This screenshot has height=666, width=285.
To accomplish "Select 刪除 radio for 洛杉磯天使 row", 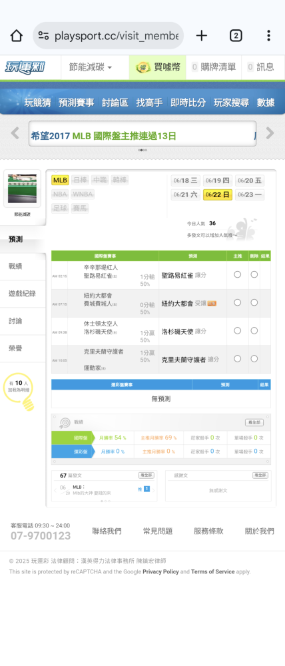I will click(x=254, y=330).
